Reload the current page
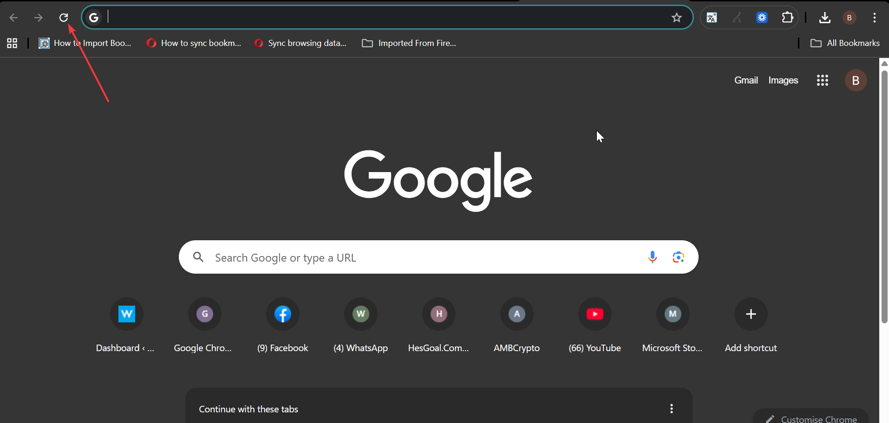 [x=64, y=18]
